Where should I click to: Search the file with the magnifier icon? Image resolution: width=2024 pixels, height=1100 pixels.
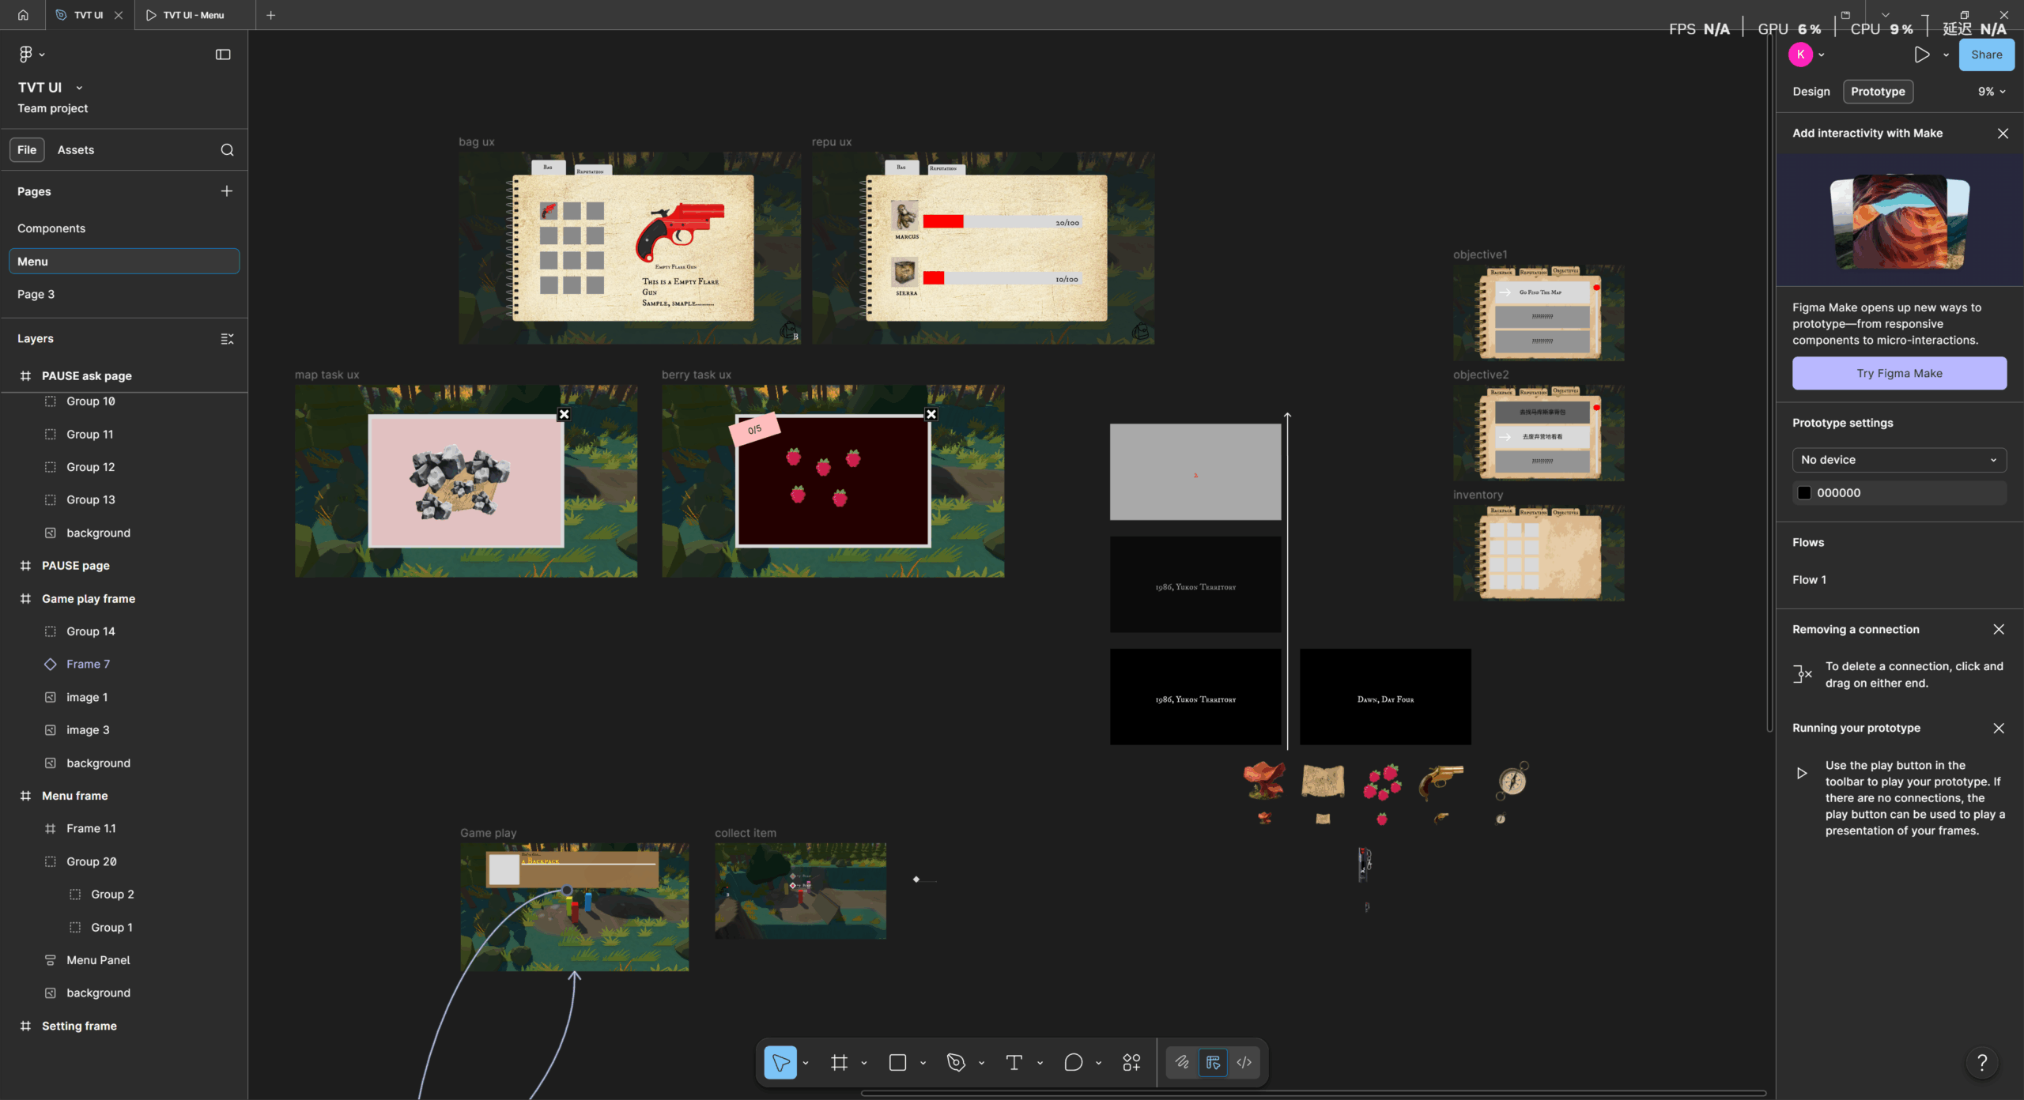coord(228,150)
